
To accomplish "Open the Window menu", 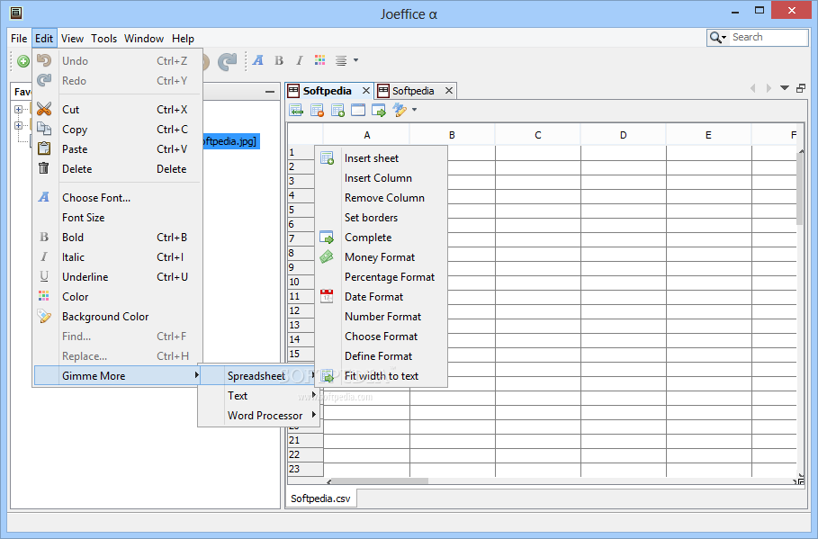I will [144, 39].
